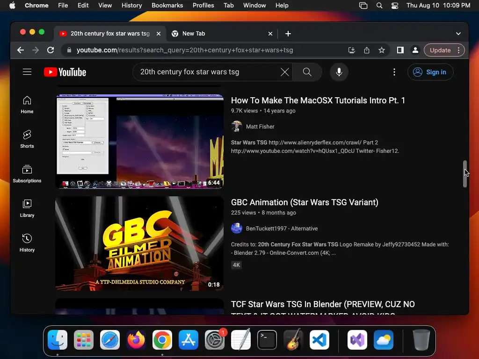Open 'How To Make The MacOSX Tutorials Intro Pt. 1'
This screenshot has height=359, width=479.
(318, 101)
